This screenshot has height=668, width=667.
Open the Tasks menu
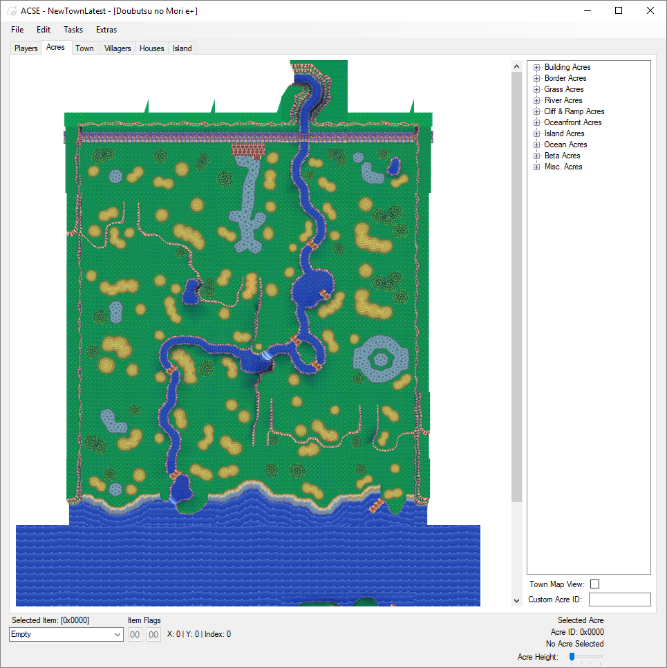pos(73,30)
